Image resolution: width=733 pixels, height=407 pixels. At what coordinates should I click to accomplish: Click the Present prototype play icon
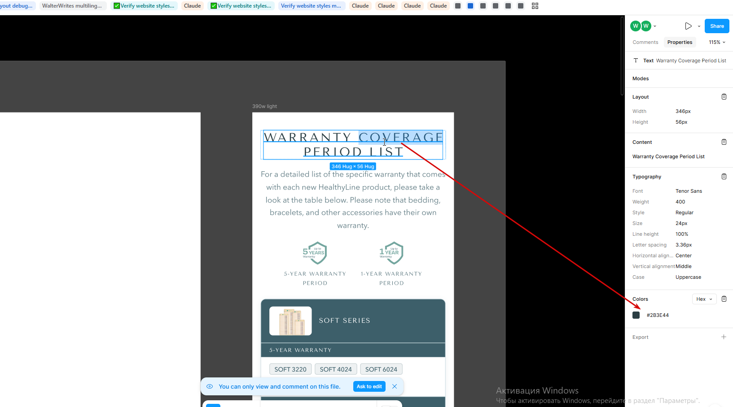(x=688, y=26)
